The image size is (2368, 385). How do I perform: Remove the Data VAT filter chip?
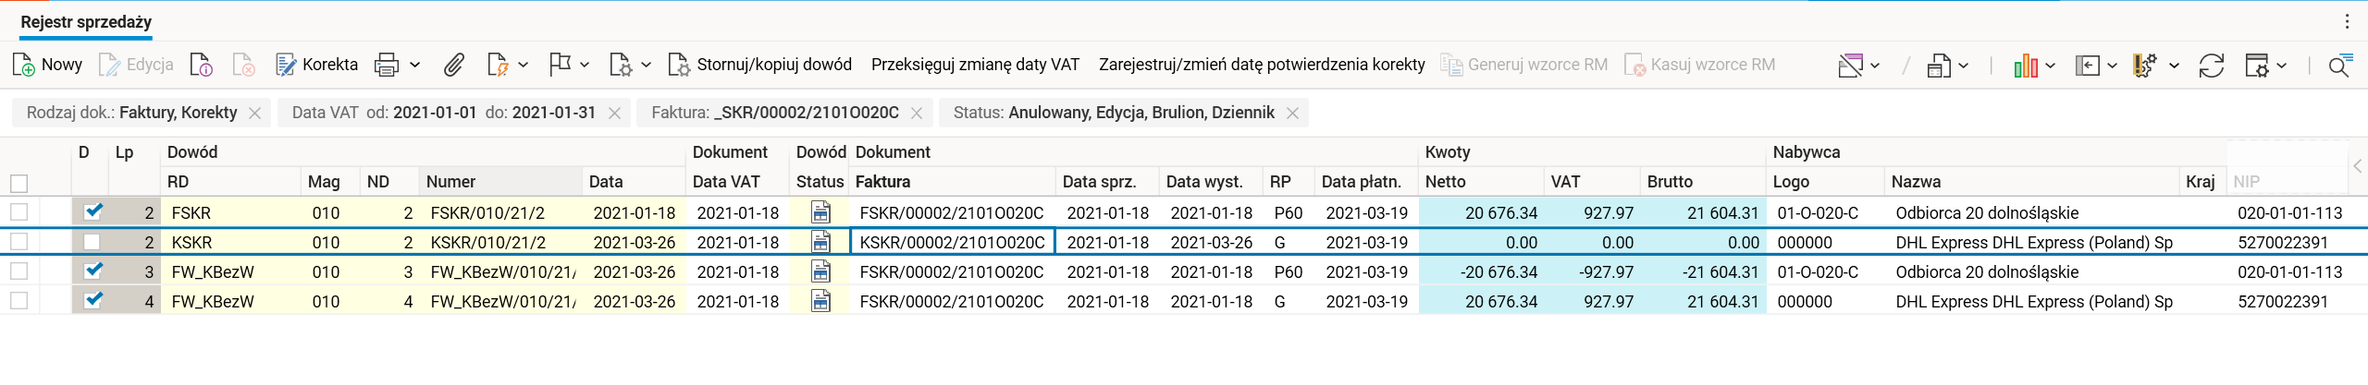[x=614, y=113]
